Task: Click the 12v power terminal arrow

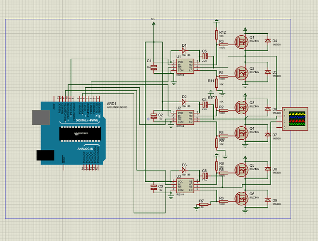Action: (153, 23)
